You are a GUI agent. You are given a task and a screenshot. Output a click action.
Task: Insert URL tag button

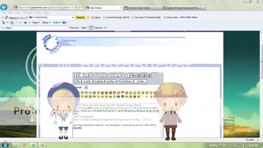tap(117, 76)
